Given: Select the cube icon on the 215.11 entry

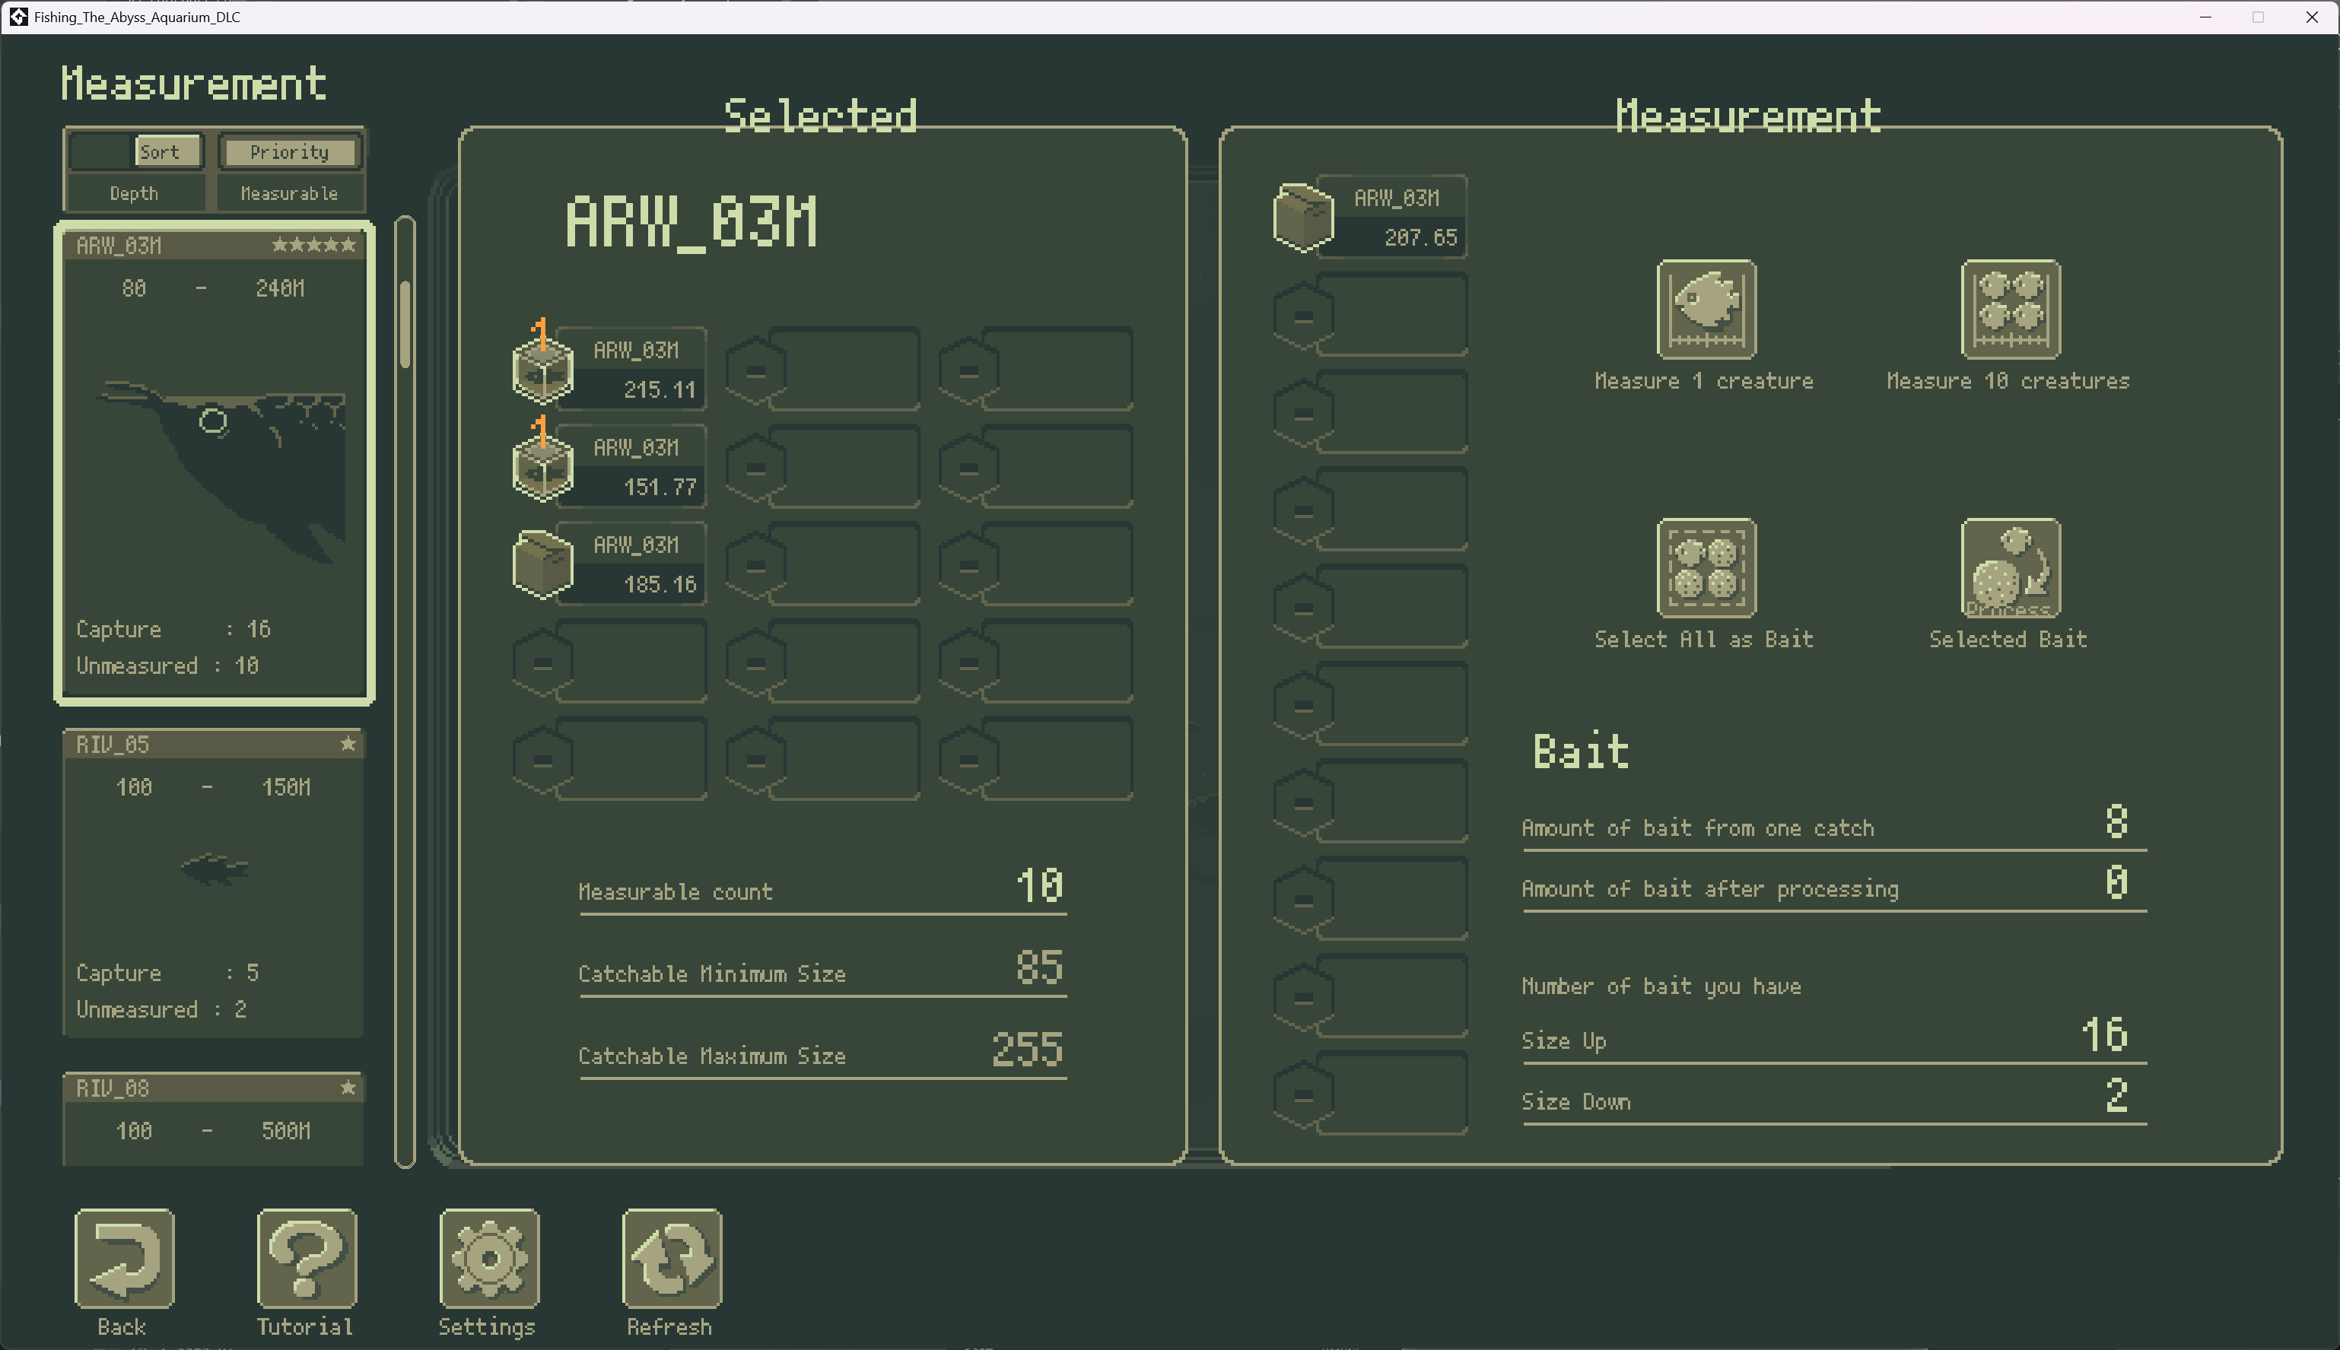Looking at the screenshot, I should click(542, 368).
